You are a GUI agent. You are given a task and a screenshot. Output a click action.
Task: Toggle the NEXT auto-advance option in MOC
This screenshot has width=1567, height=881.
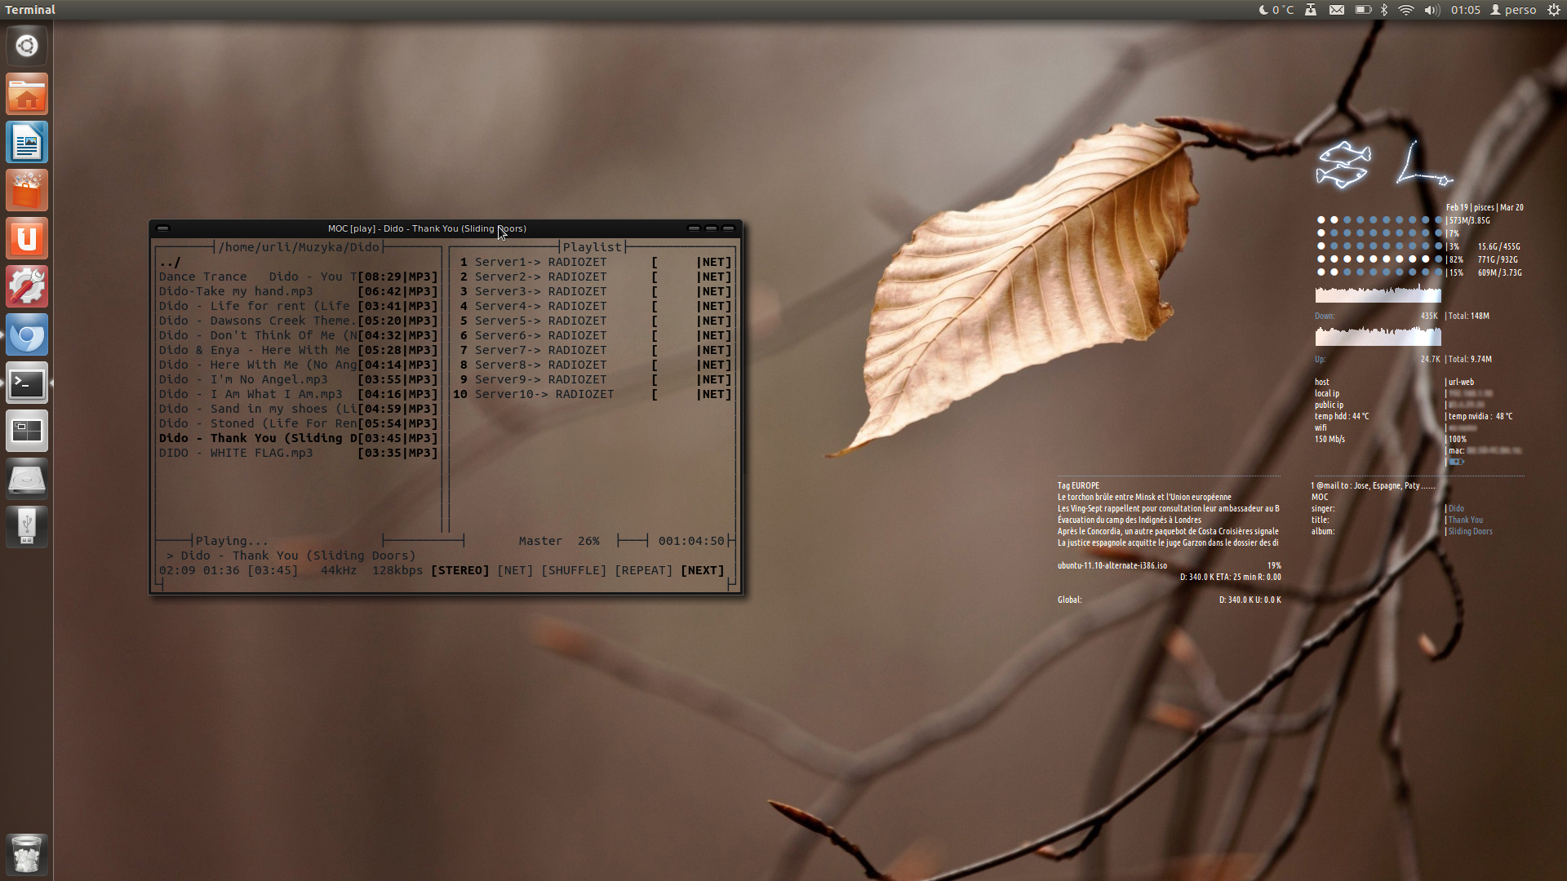point(703,570)
